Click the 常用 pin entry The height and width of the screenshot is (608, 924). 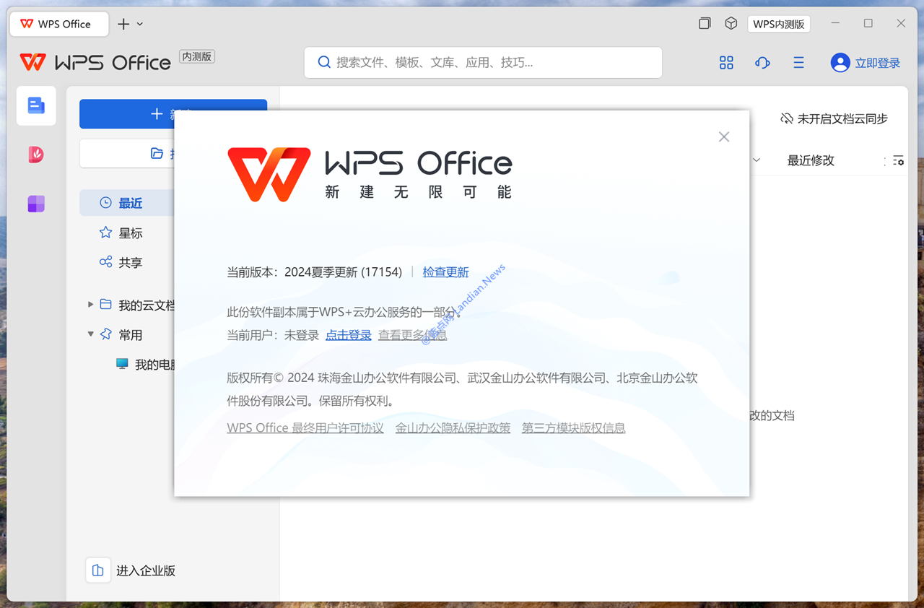(121, 334)
